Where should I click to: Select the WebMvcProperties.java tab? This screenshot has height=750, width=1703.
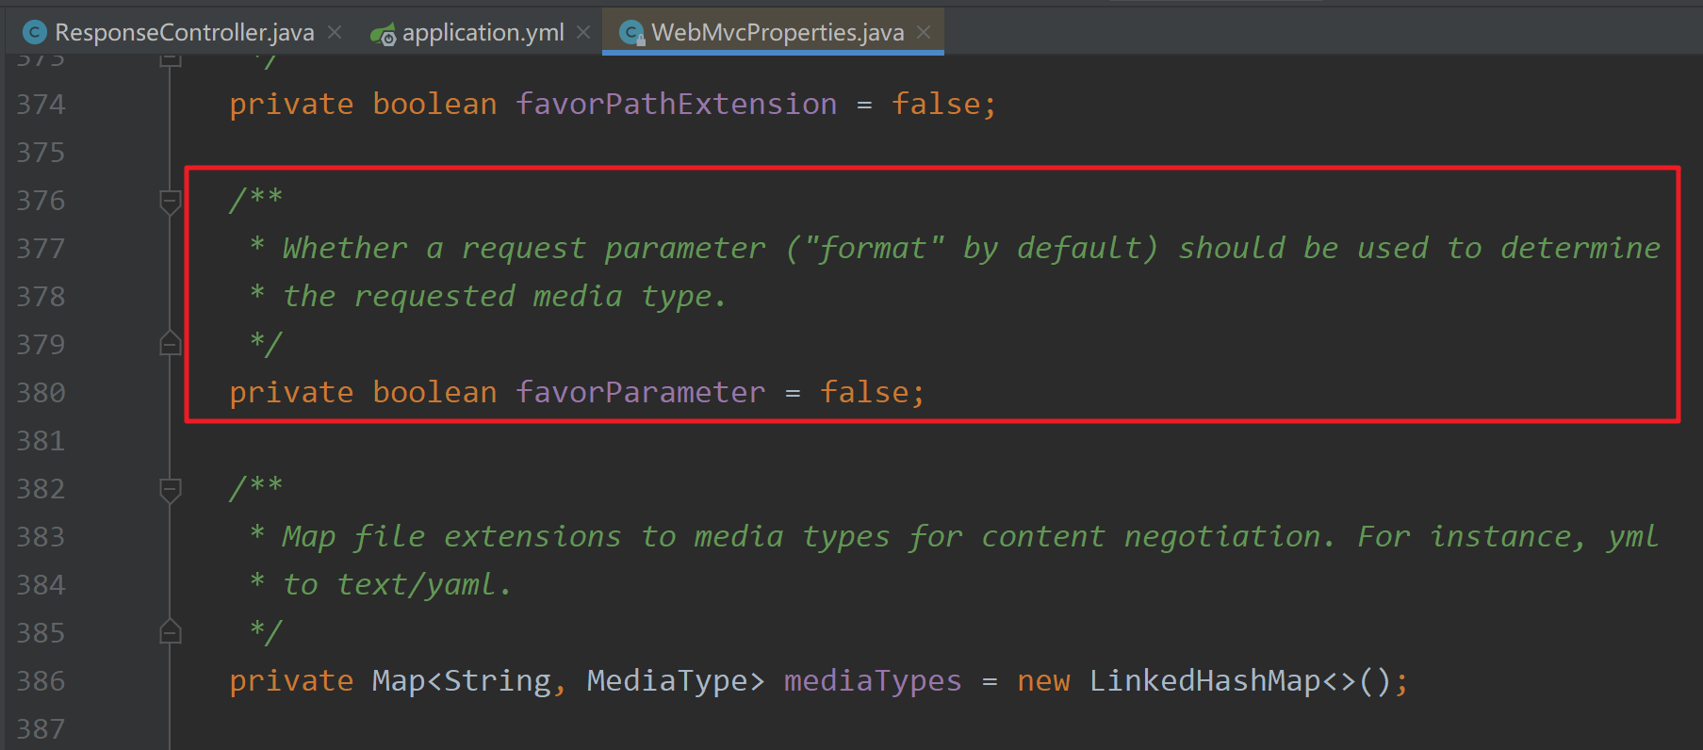777,33
